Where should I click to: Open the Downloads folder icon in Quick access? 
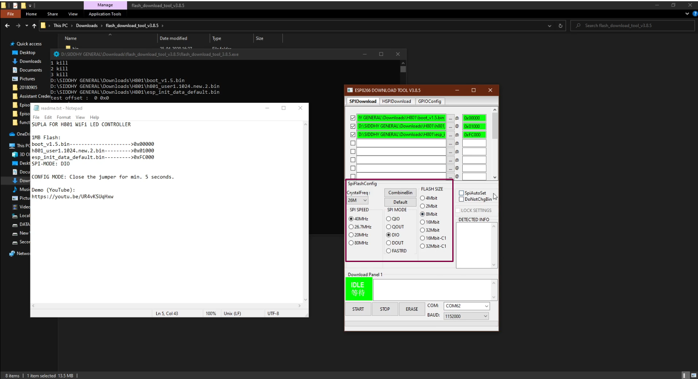click(x=15, y=61)
